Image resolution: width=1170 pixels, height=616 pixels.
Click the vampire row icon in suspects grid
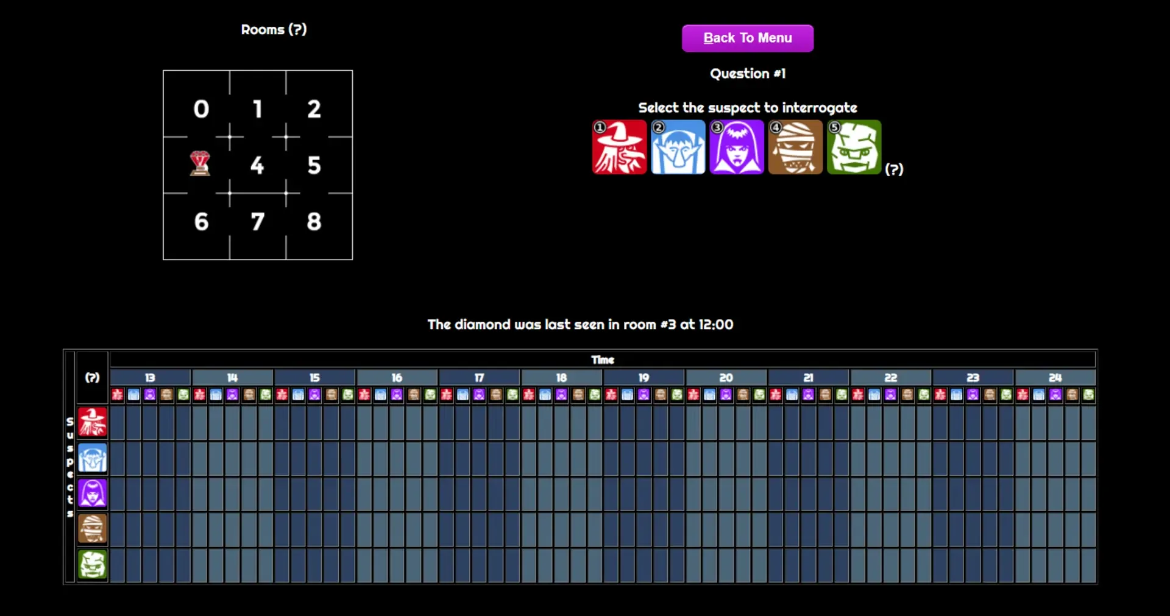click(x=93, y=458)
